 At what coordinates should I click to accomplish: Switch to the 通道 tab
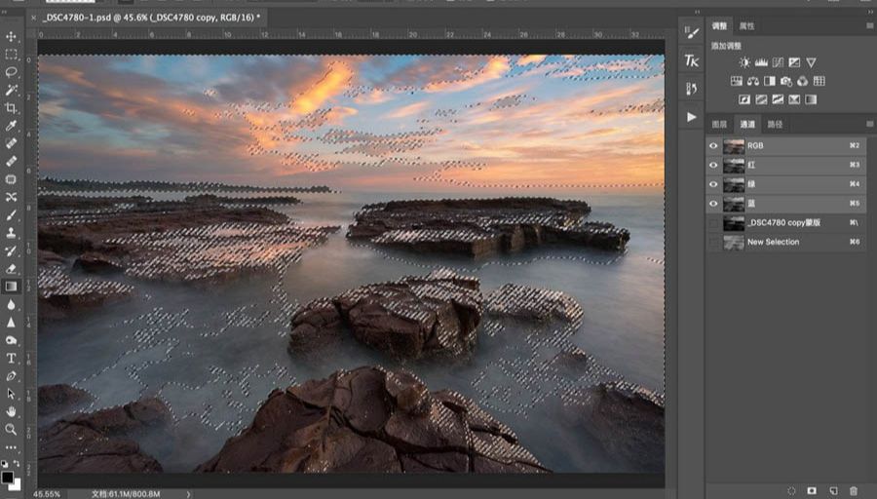pos(747,124)
